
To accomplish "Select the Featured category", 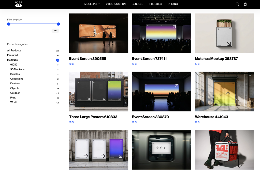I will pyautogui.click(x=12, y=55).
